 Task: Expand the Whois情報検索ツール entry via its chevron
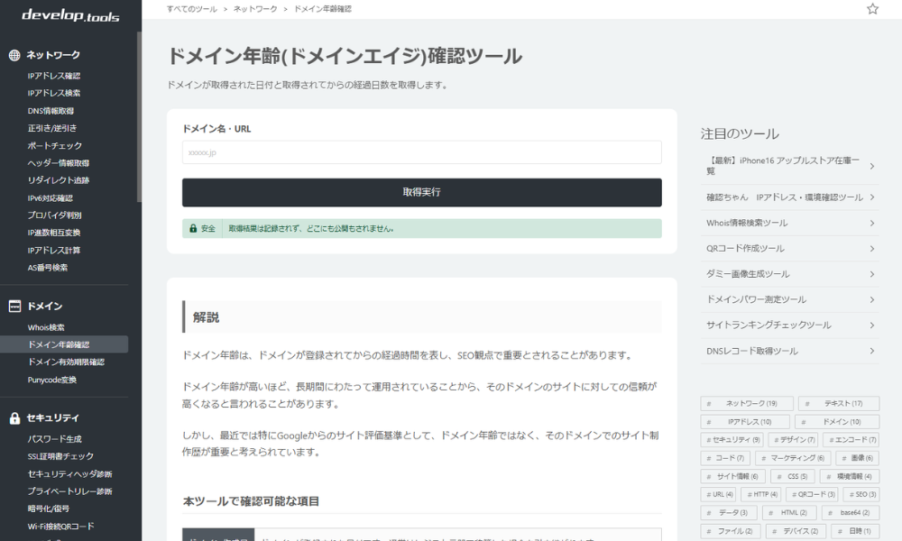click(872, 223)
